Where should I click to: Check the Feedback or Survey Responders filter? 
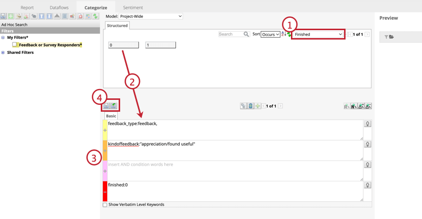tap(14, 44)
